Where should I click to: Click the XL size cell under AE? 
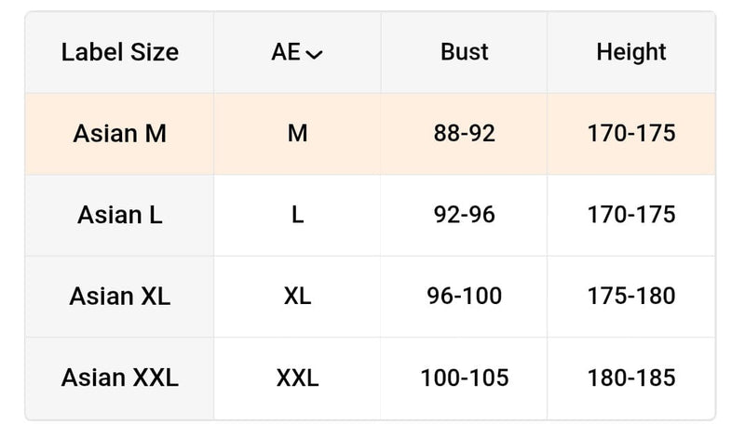click(x=297, y=297)
